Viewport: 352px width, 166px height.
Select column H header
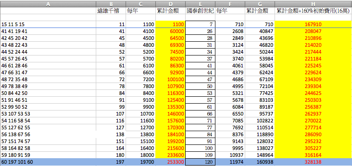point(313,4)
